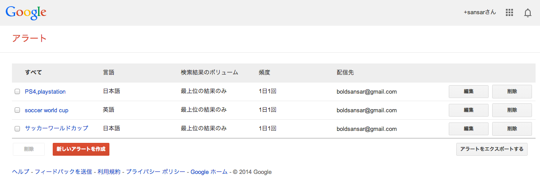
Task: Click 新しいアラートを作成 red button
Action: [81, 149]
